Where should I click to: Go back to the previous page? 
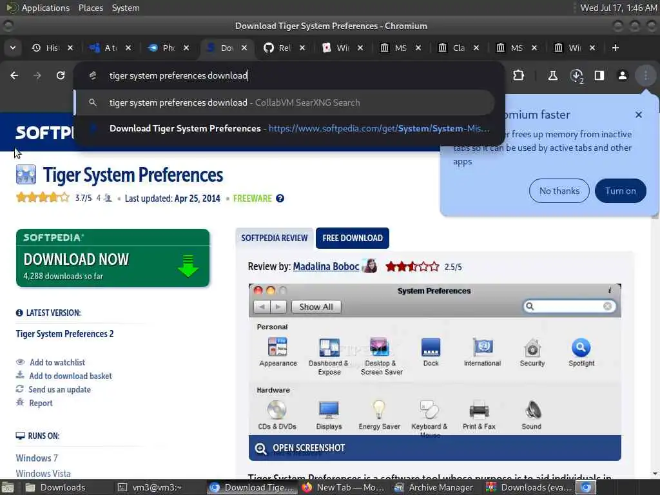click(x=14, y=75)
